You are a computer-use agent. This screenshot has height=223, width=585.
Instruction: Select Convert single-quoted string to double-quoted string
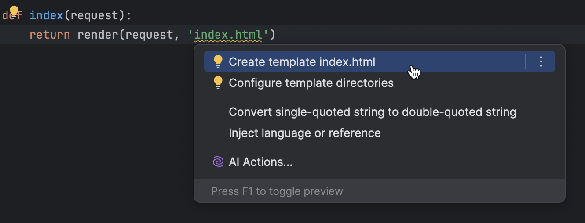click(372, 112)
